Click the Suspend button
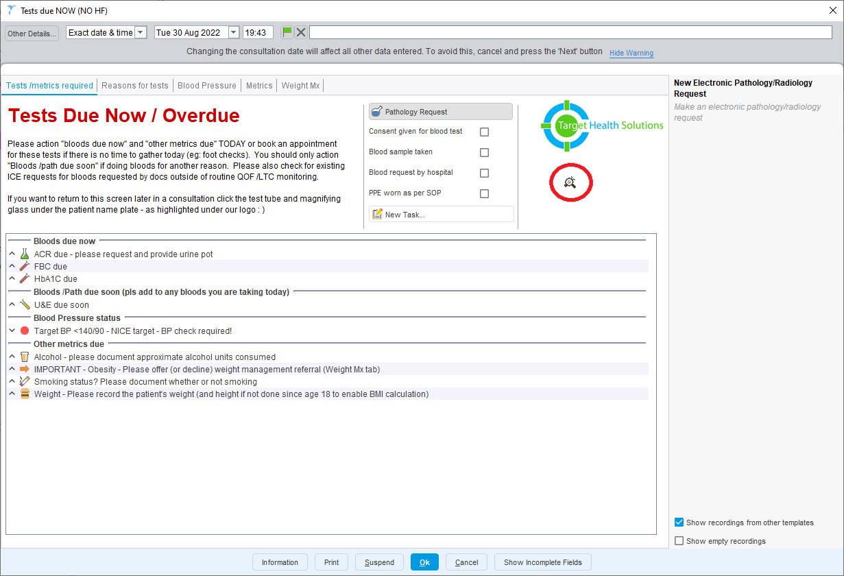Viewport: 844px width, 576px height. click(379, 562)
